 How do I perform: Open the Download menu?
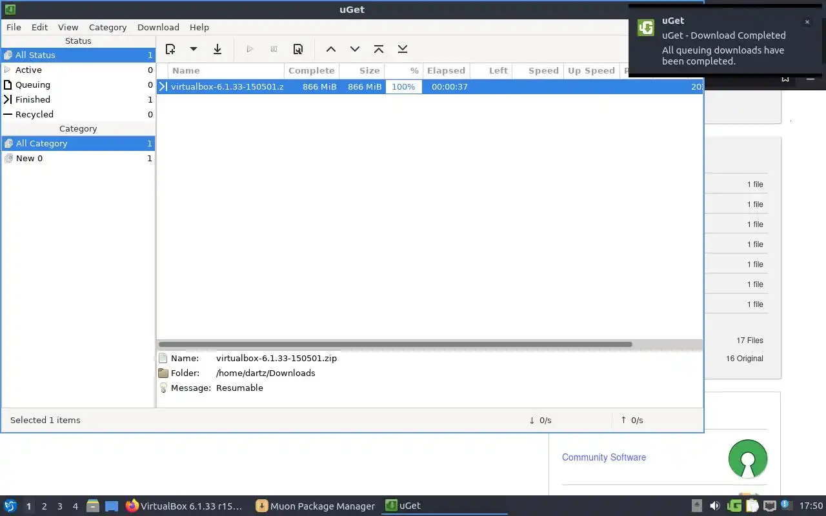click(158, 27)
